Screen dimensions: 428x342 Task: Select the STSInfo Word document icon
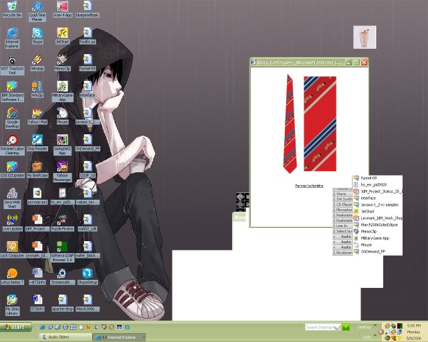pyautogui.click(x=37, y=303)
